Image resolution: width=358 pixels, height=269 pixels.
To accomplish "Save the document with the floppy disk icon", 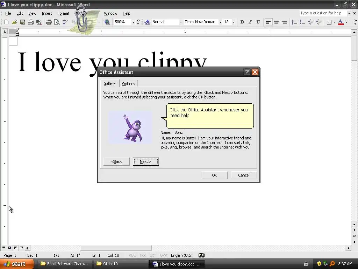I will [x=23, y=22].
